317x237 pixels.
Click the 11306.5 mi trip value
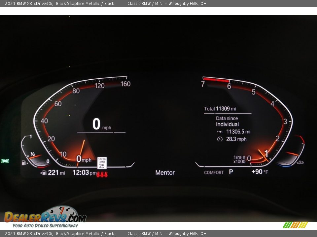point(238,132)
